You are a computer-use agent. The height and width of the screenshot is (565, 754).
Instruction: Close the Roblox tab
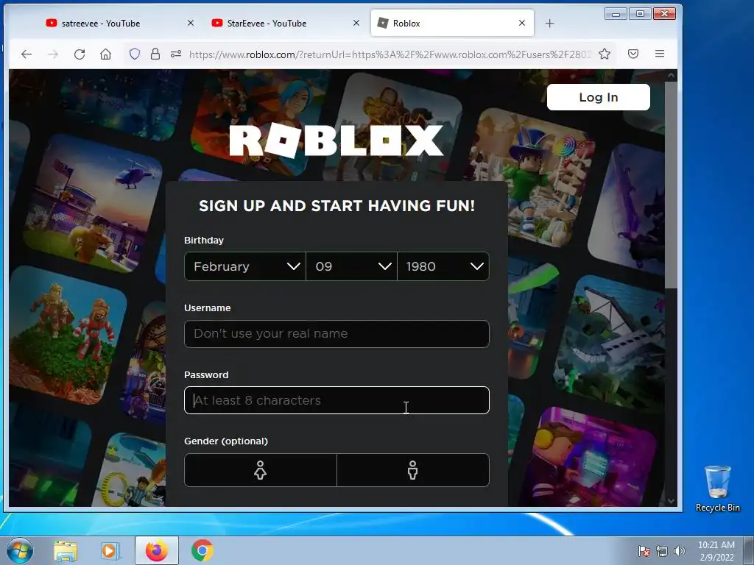tap(522, 23)
